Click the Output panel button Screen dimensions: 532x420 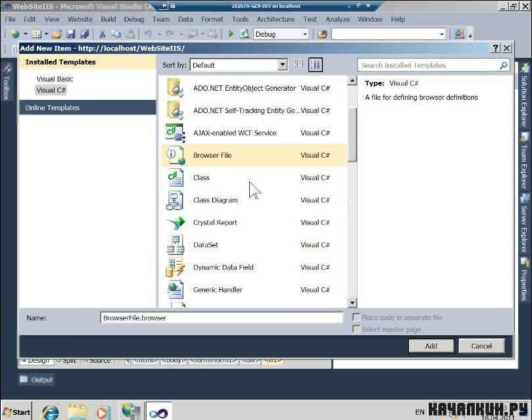coord(36,380)
